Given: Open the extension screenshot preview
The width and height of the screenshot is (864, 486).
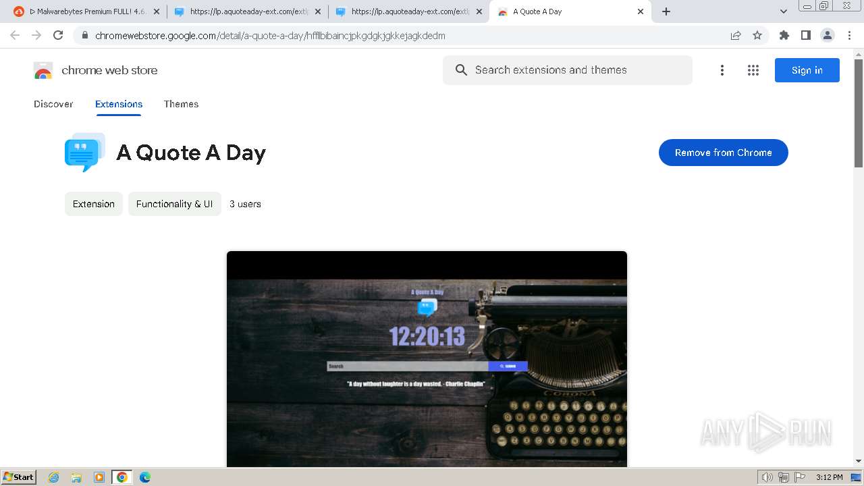Looking at the screenshot, I should click(x=427, y=359).
